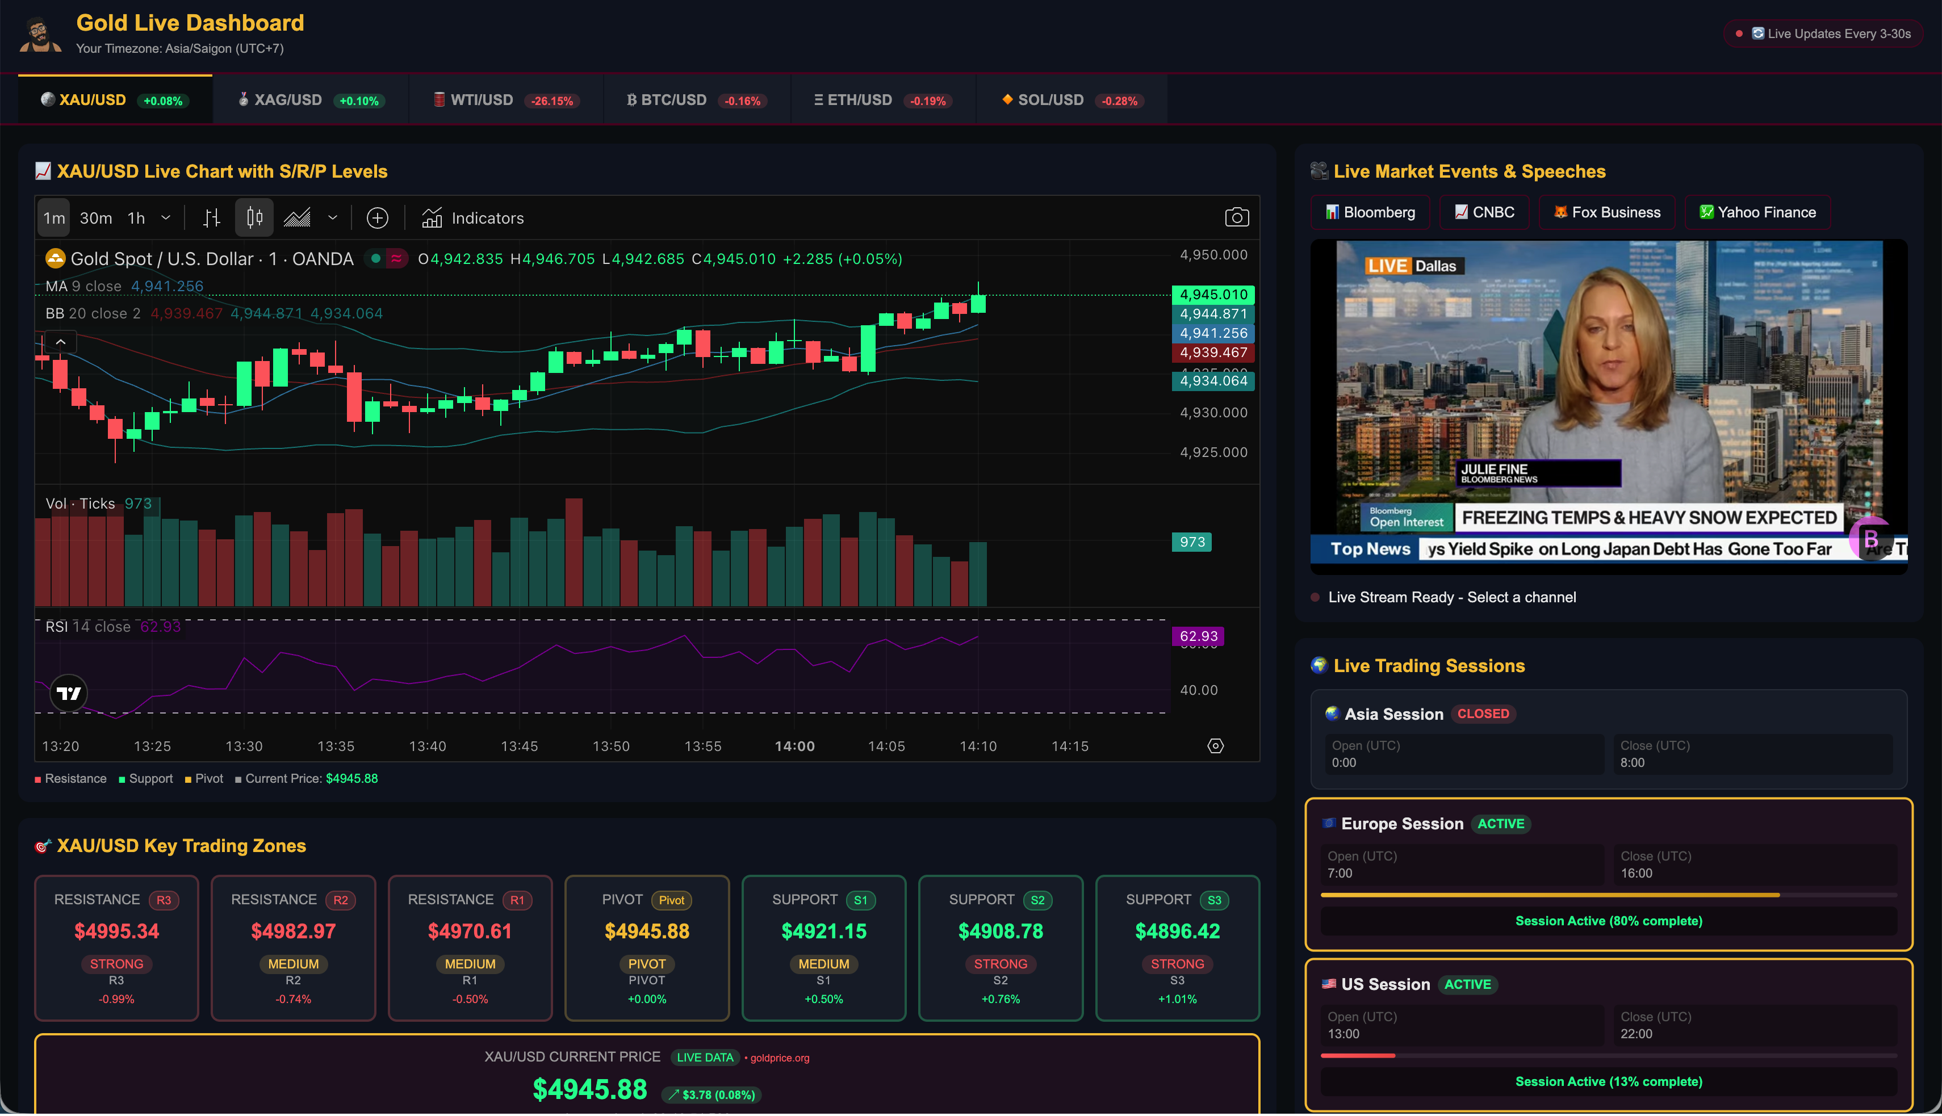Image resolution: width=1942 pixels, height=1116 pixels.
Task: Open chart settings via the gear icon
Action: pyautogui.click(x=1216, y=745)
